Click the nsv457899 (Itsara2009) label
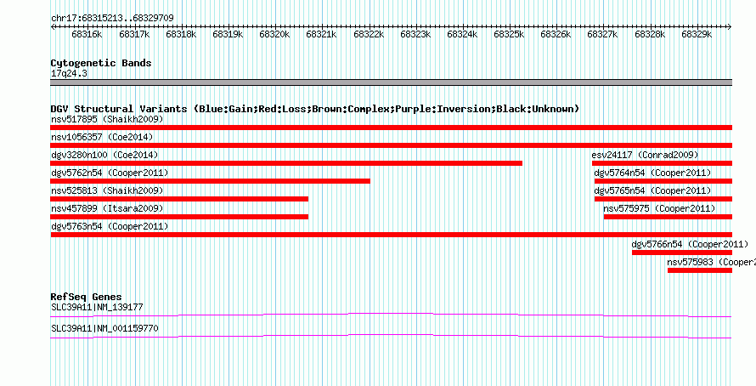The height and width of the screenshot is (386, 756). coord(107,208)
